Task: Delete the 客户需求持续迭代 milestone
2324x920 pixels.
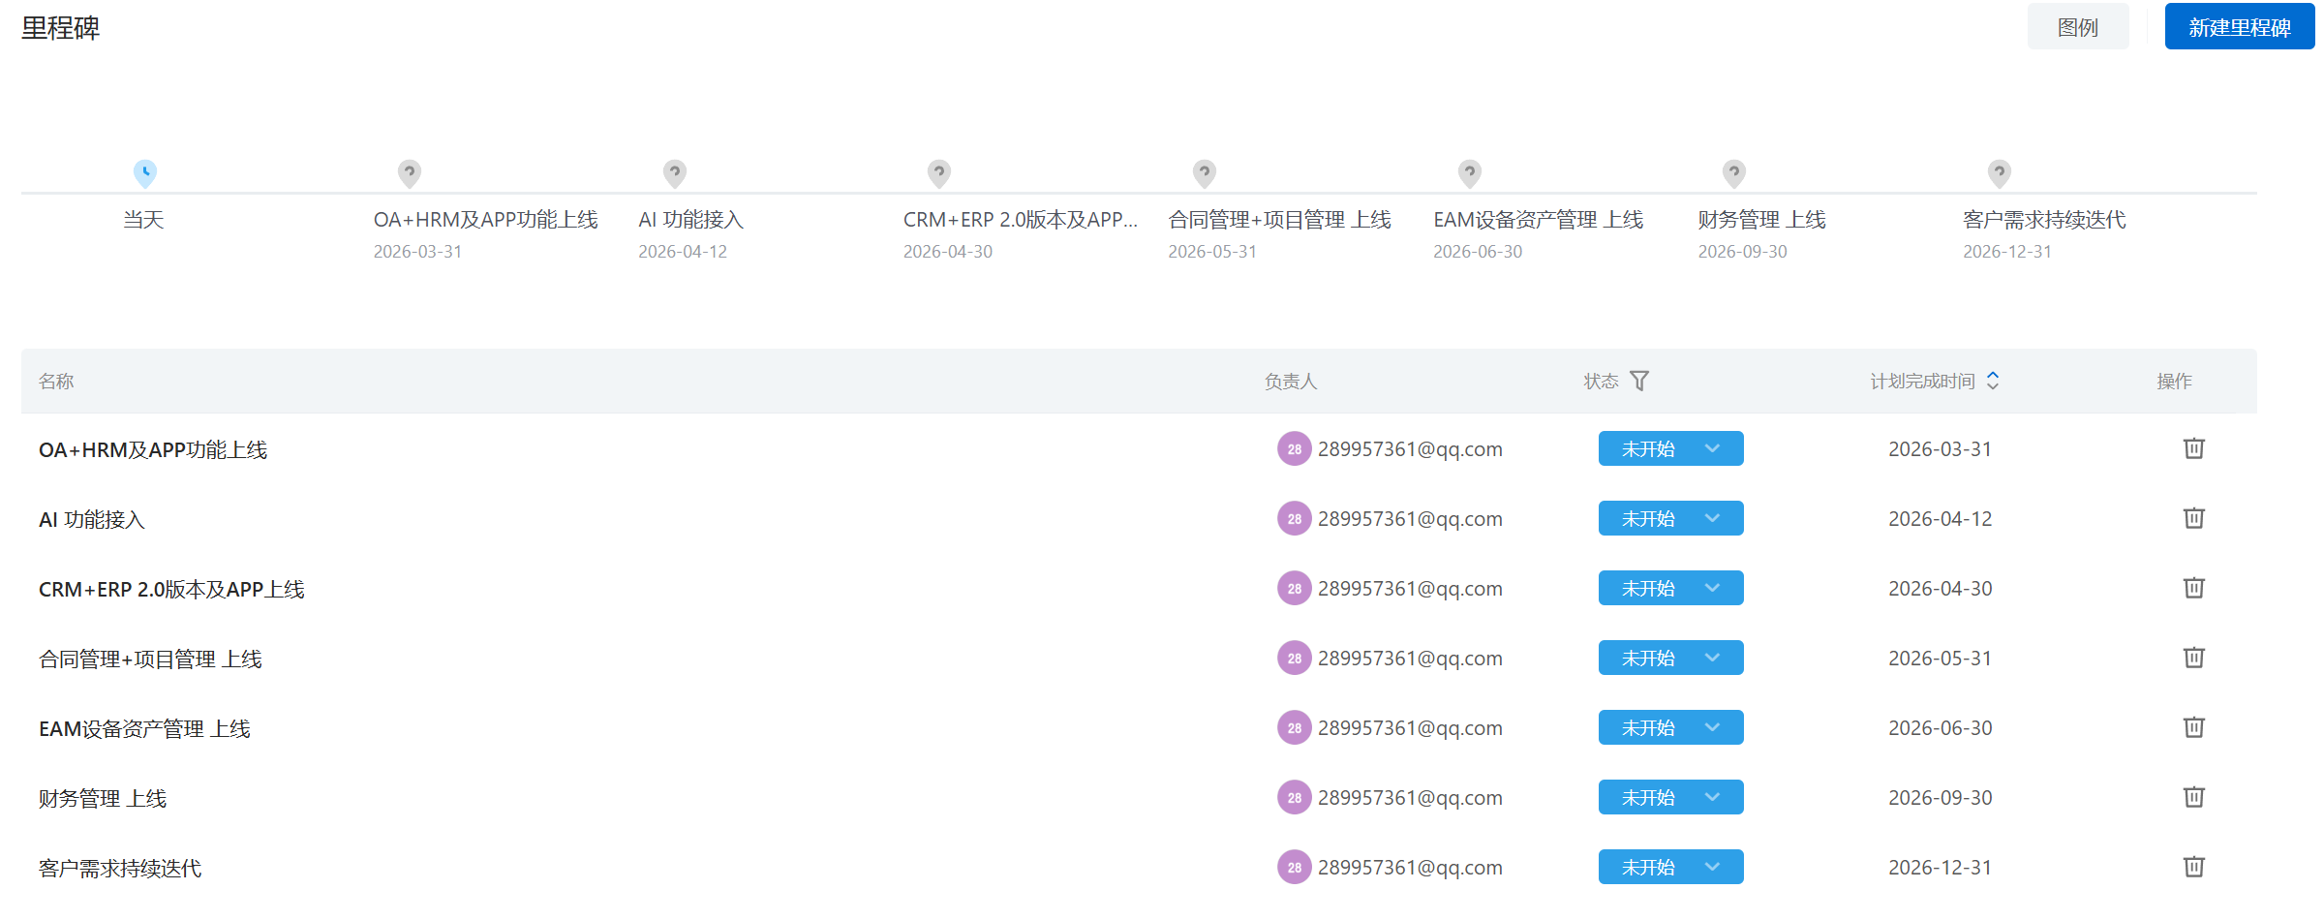Action: [x=2193, y=867]
